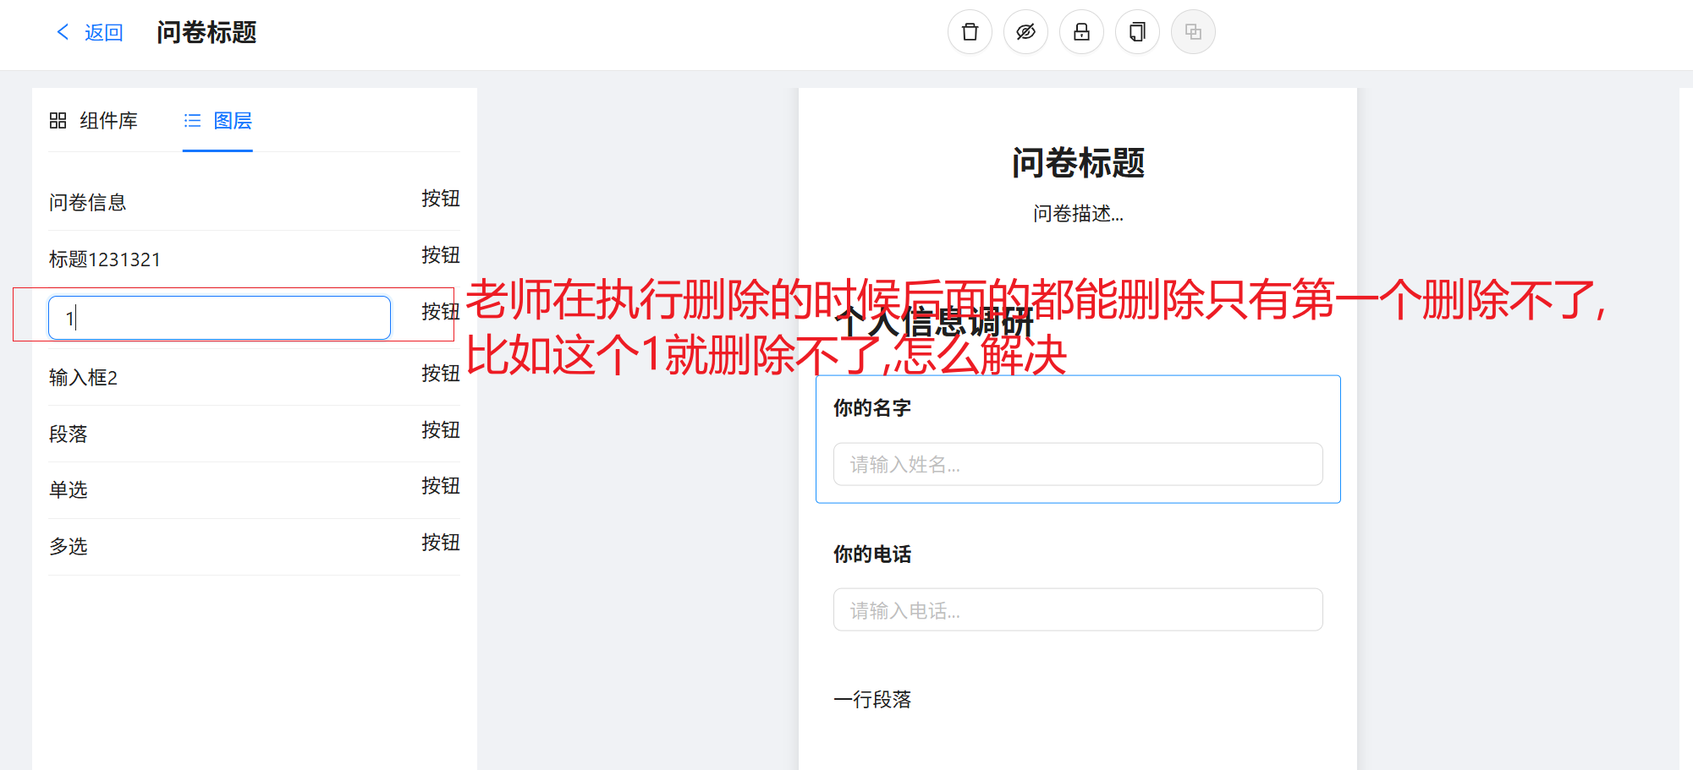Toggle hide component eye icon

(x=1025, y=32)
